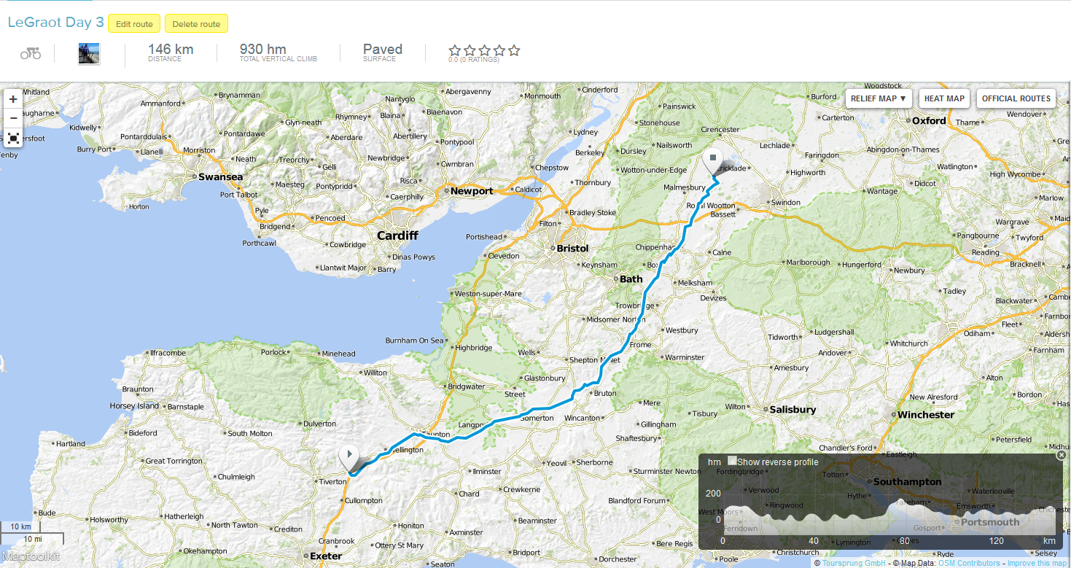This screenshot has width=1071, height=568.
Task: Click Edit route button
Action: coord(134,24)
